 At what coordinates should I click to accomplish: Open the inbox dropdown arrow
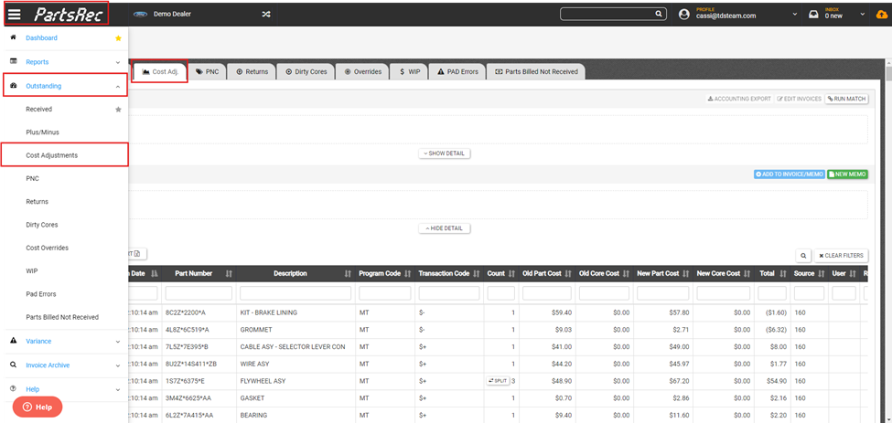click(863, 15)
